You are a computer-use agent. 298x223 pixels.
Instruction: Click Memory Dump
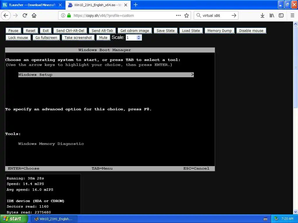pyautogui.click(x=219, y=30)
